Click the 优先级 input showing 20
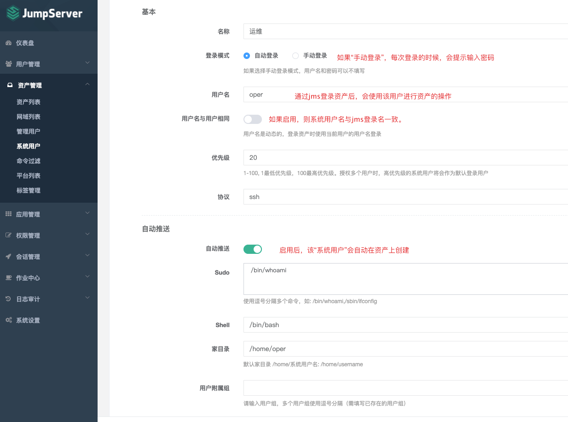568x422 pixels. [406, 158]
